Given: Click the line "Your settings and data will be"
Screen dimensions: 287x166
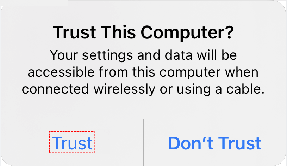Looking at the screenshot, I should tap(143, 55).
